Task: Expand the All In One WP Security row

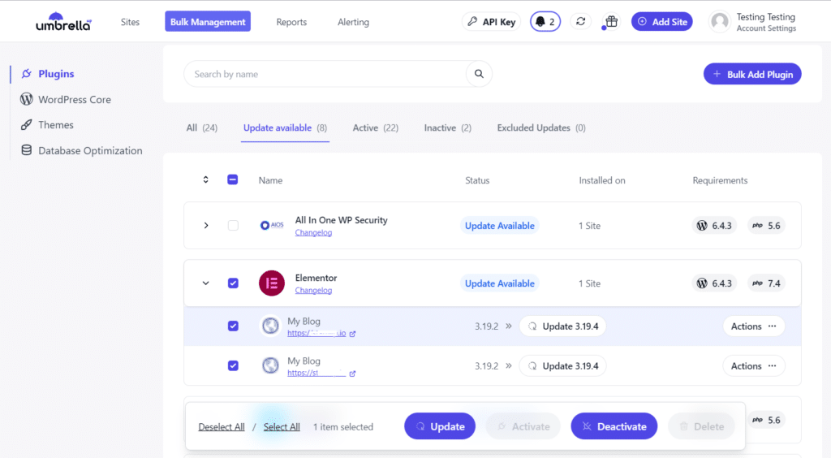Action: tap(206, 225)
